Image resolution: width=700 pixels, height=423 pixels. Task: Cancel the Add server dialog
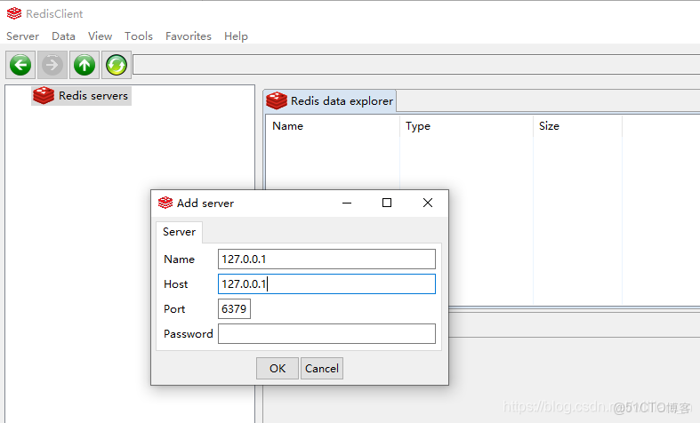[x=322, y=368]
